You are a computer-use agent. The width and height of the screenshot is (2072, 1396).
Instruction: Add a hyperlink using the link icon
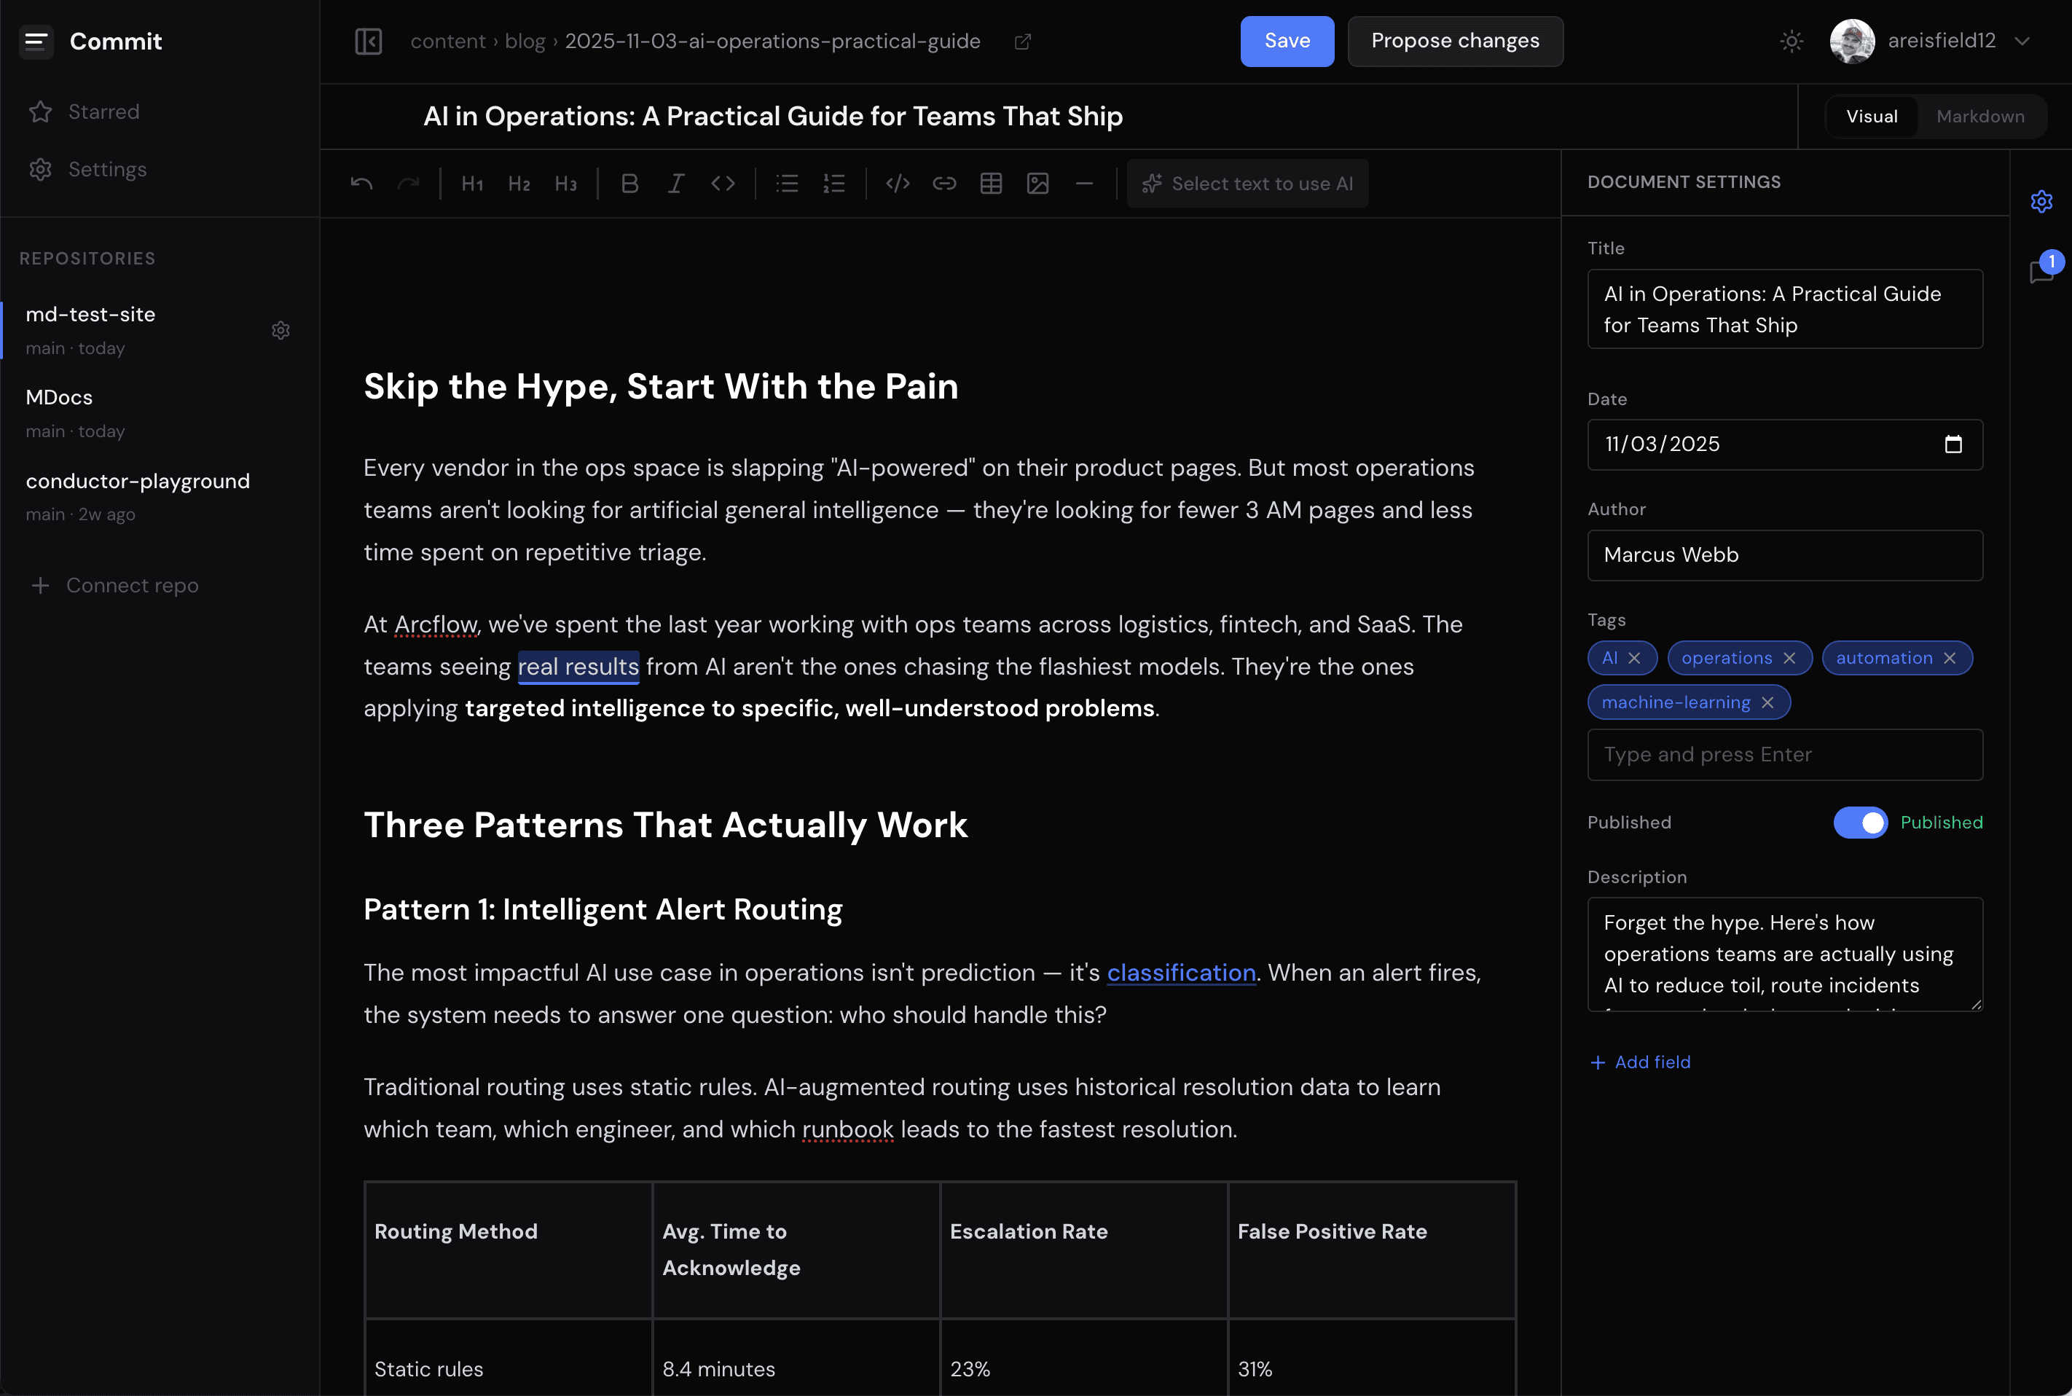(x=944, y=184)
